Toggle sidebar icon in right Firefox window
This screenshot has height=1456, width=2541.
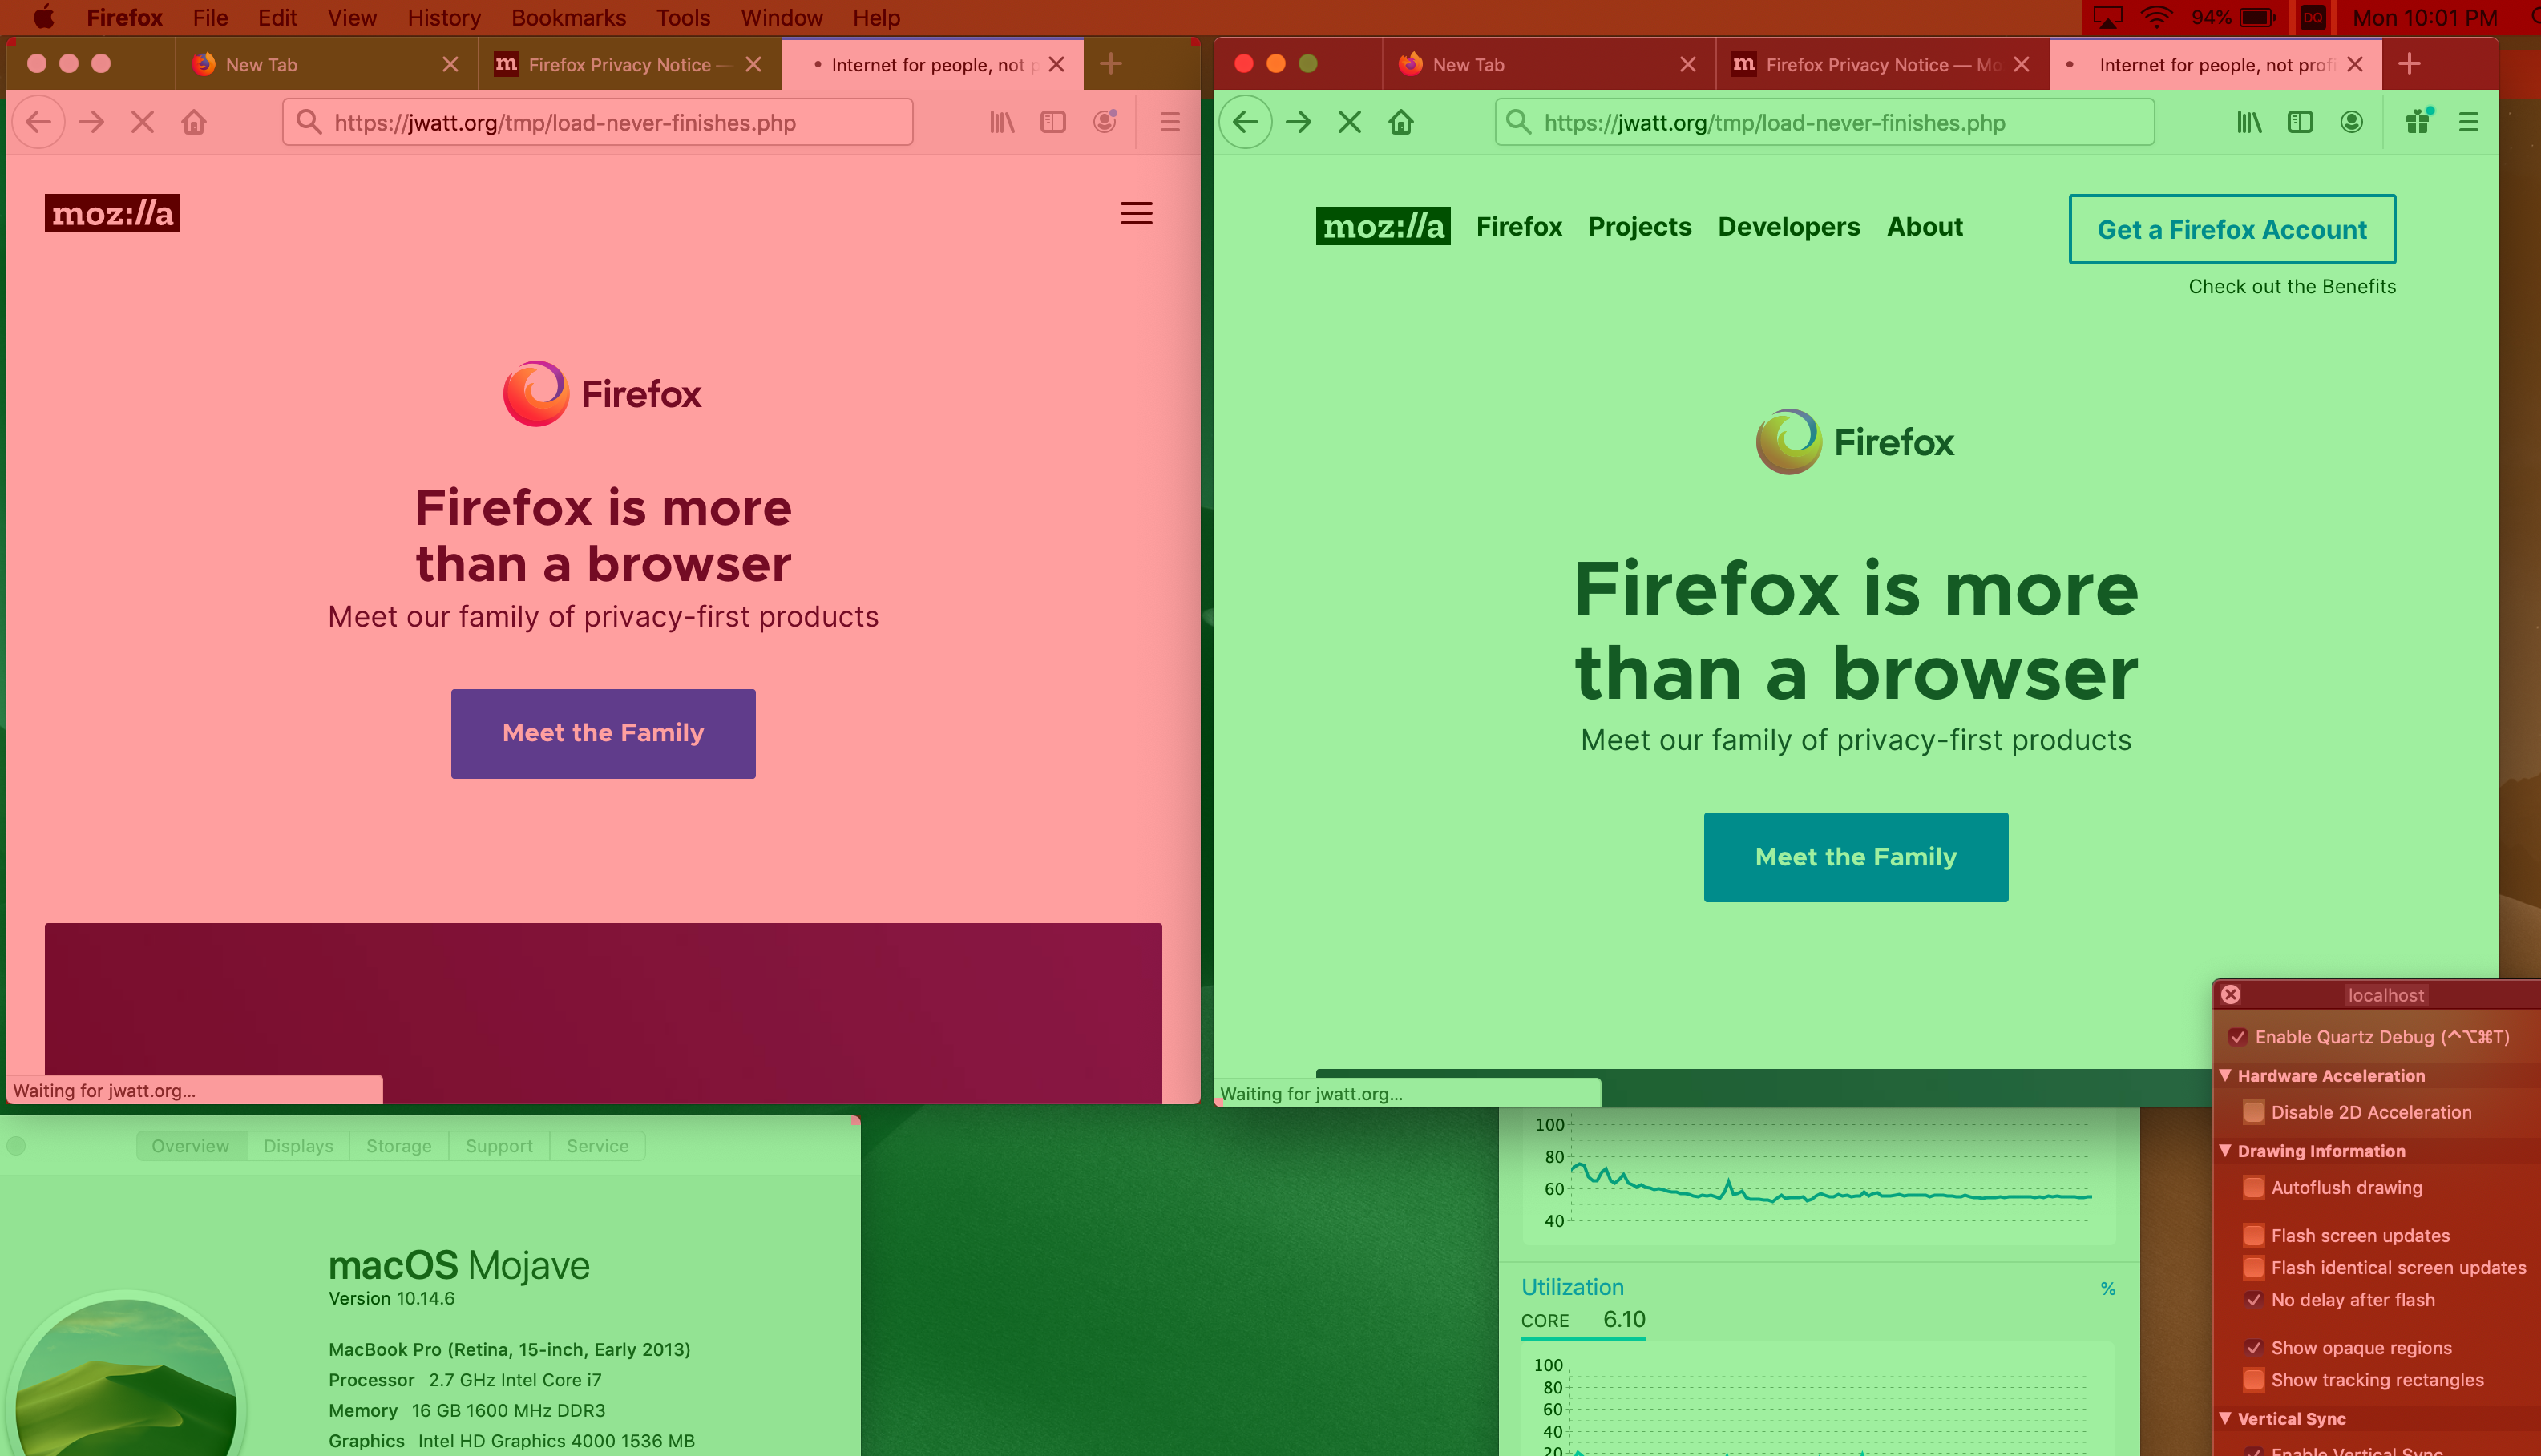coord(2300,122)
